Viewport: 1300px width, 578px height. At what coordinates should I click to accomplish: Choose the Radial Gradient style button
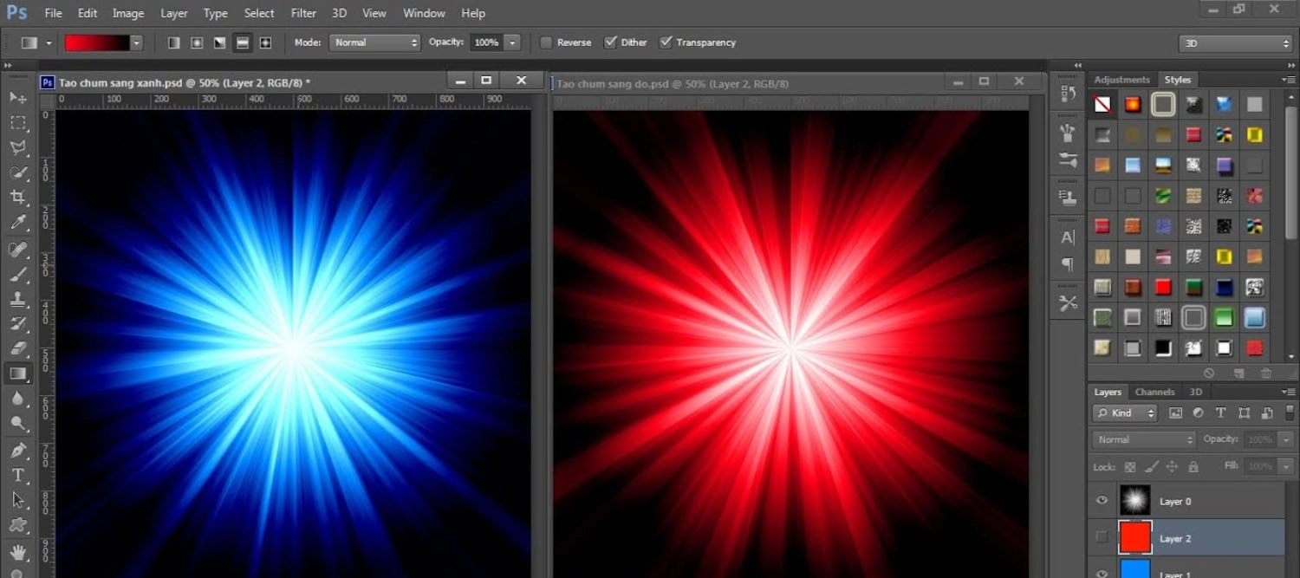coord(197,42)
